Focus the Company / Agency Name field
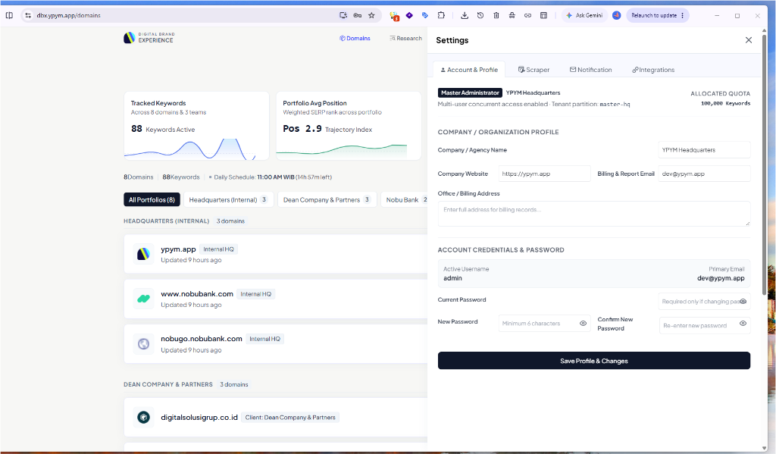 [704, 150]
